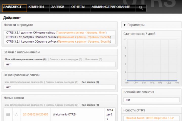Click the Заявки с напоминанием panel header
Viewport: 182px width, 121px height.
tap(60, 52)
